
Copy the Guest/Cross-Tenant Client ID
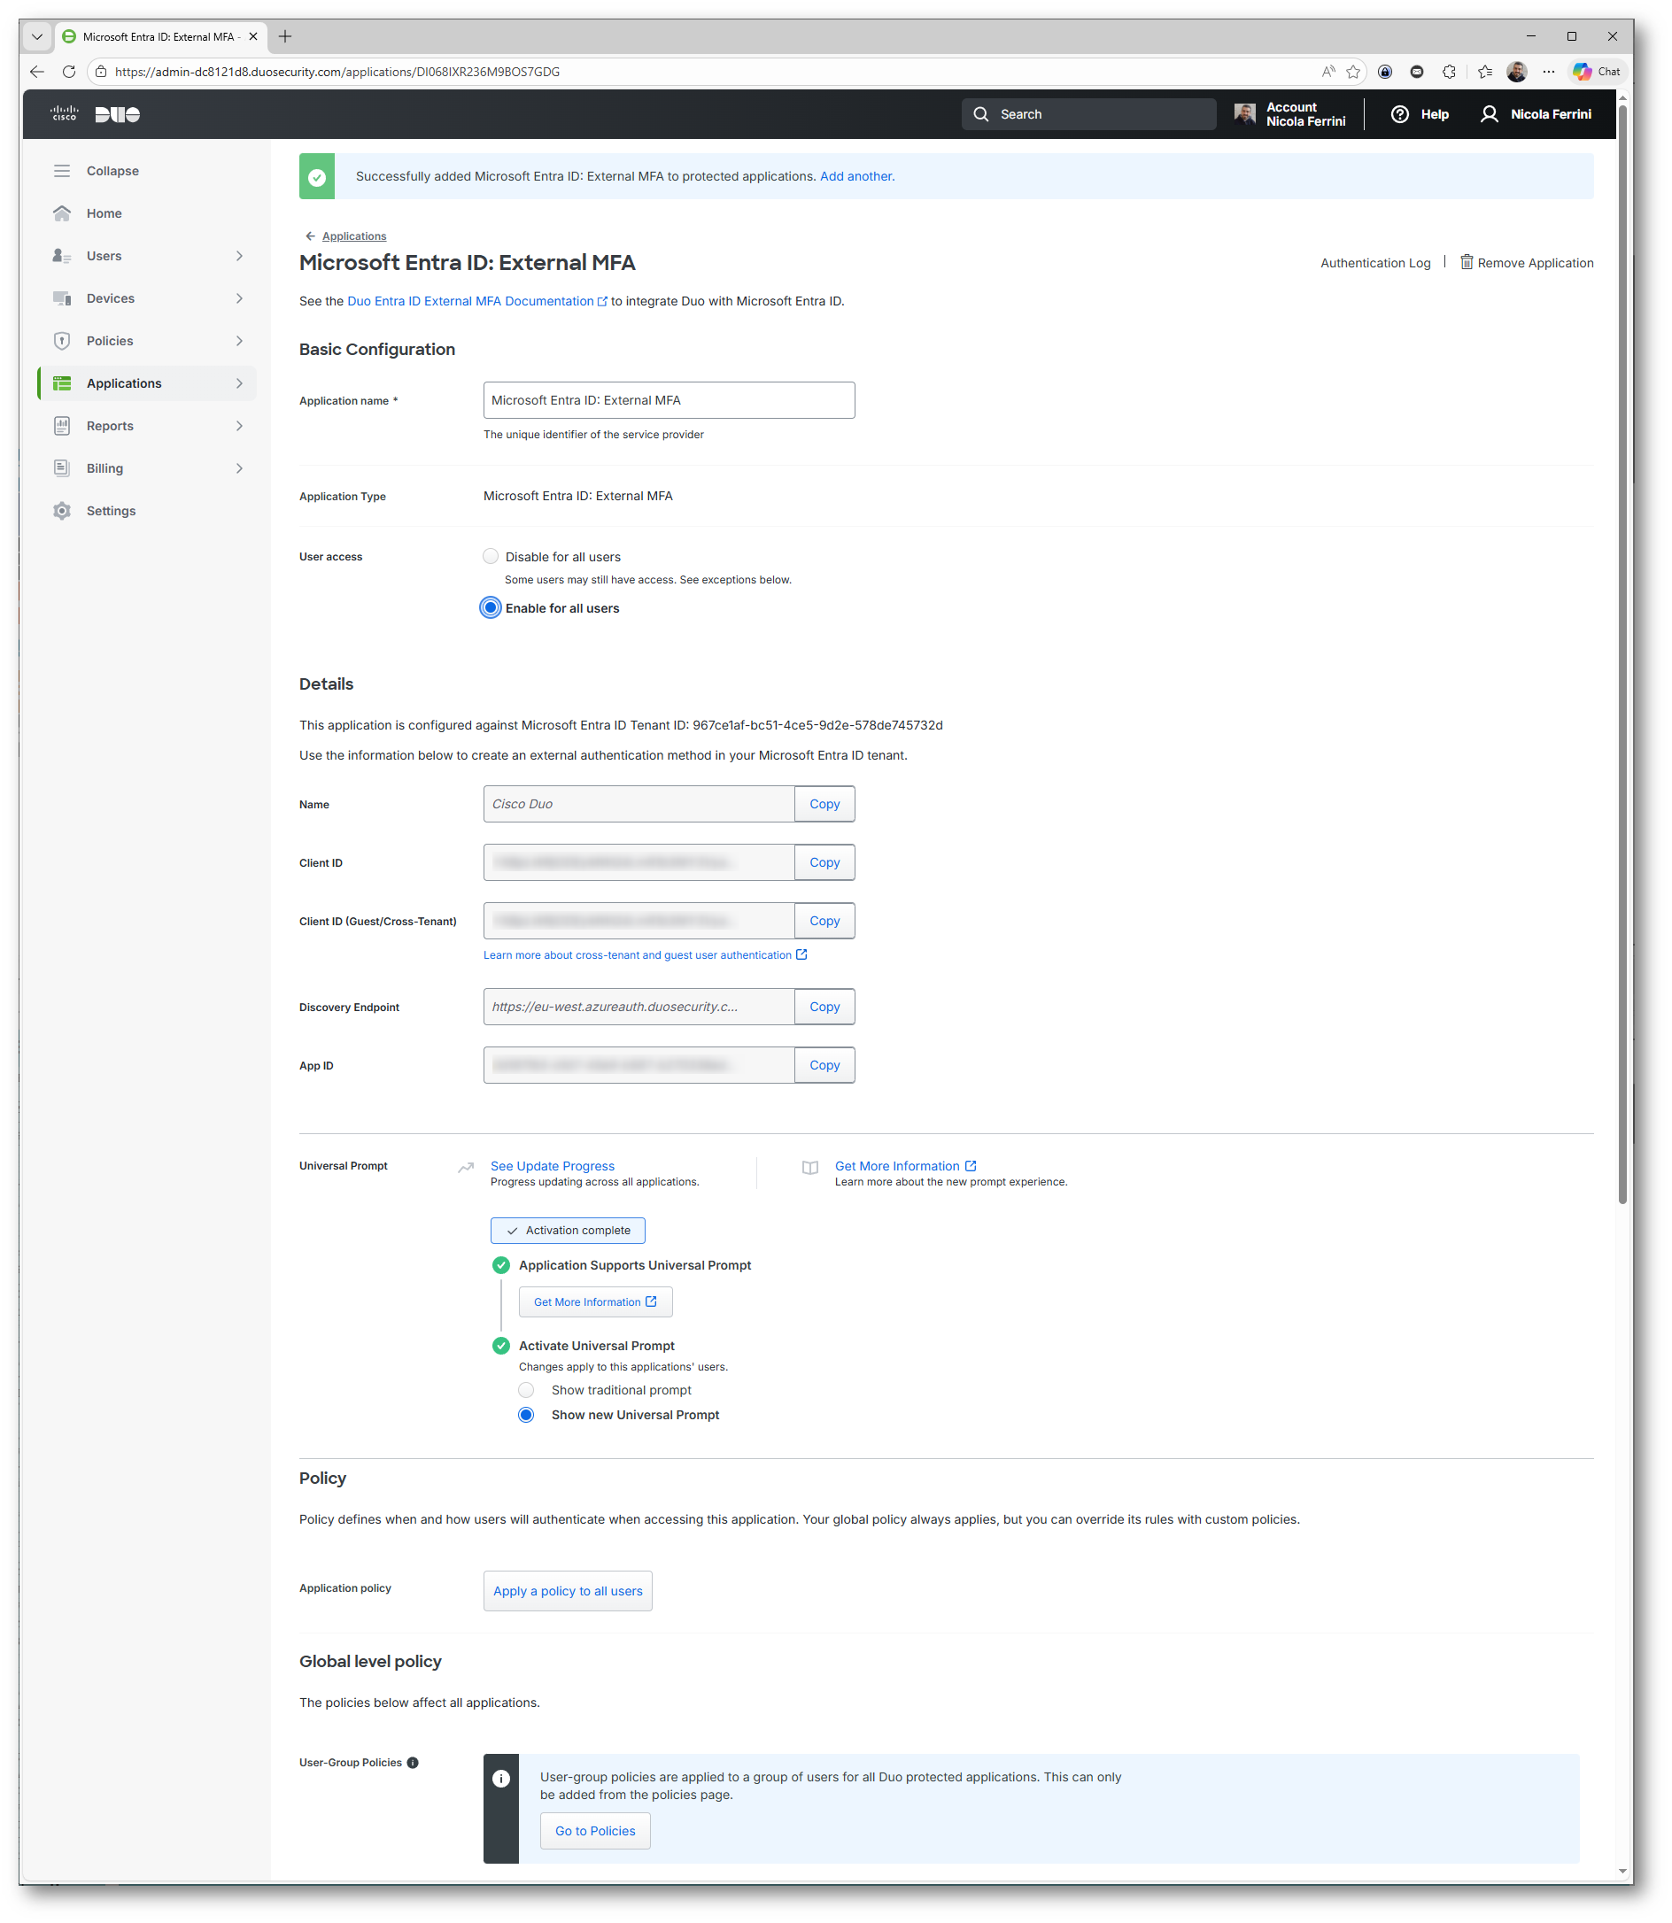coord(824,921)
